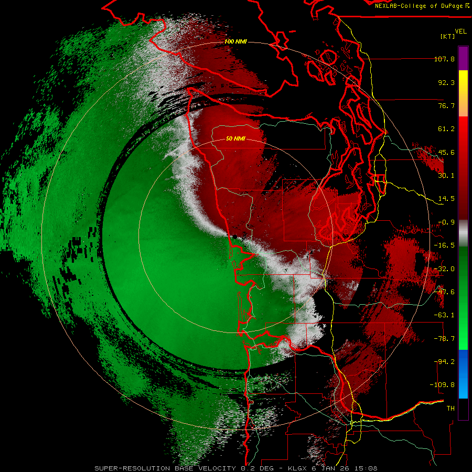This screenshot has height=472, width=472.
Task: Pick the purple segment of the color bar
Action: pos(463,58)
